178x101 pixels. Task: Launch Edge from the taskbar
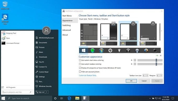tap(69, 98)
